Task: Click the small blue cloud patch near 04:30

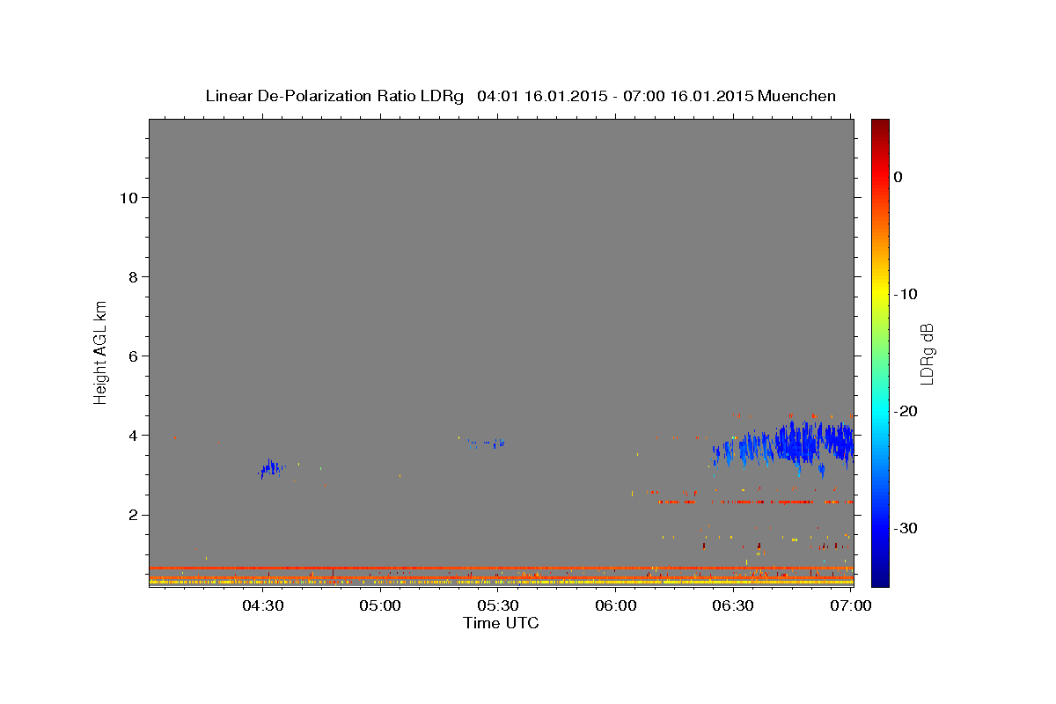Action: click(x=271, y=467)
